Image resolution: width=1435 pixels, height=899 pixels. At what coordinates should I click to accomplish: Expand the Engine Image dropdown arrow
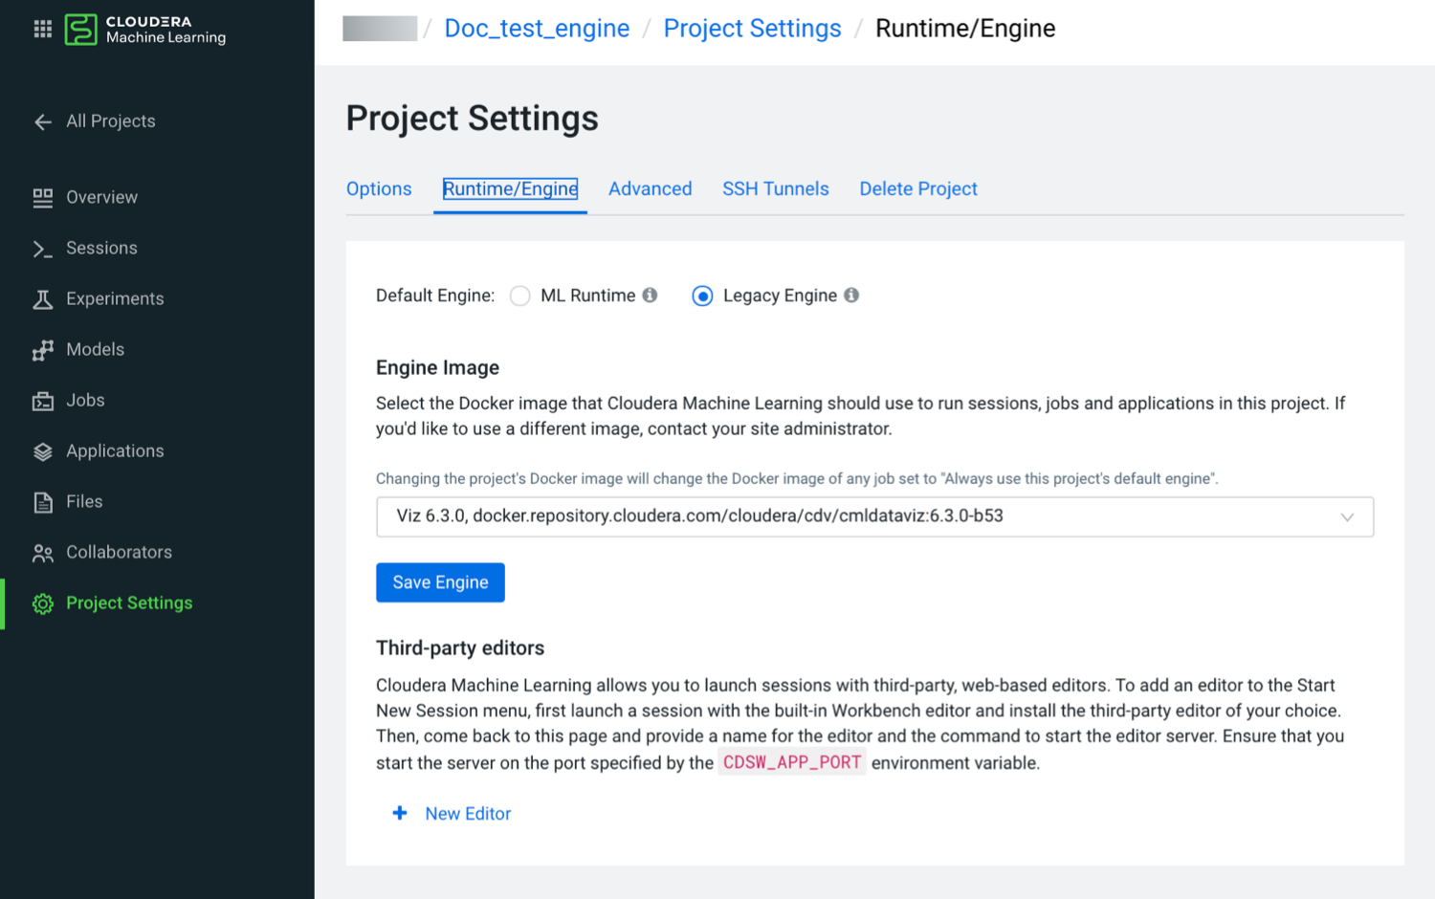tap(1347, 517)
